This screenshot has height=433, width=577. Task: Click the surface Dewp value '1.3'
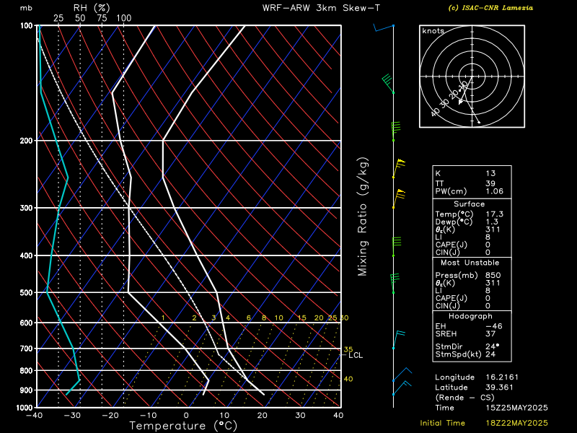[x=492, y=222]
